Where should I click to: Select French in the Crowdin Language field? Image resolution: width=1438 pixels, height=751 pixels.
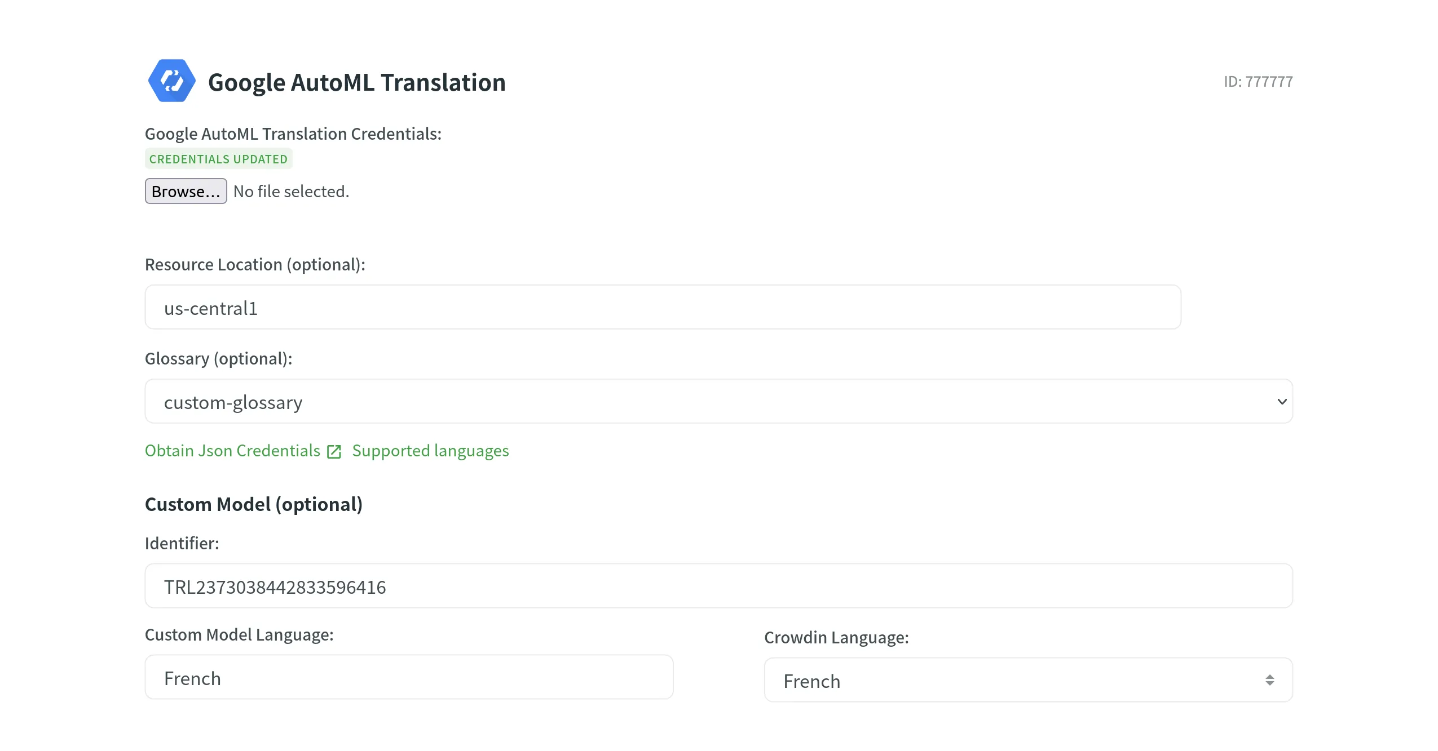[1027, 679]
